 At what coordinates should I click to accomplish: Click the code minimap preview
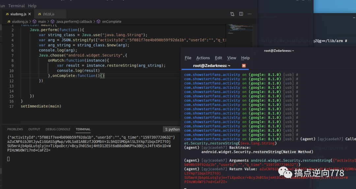pyautogui.click(x=240, y=29)
